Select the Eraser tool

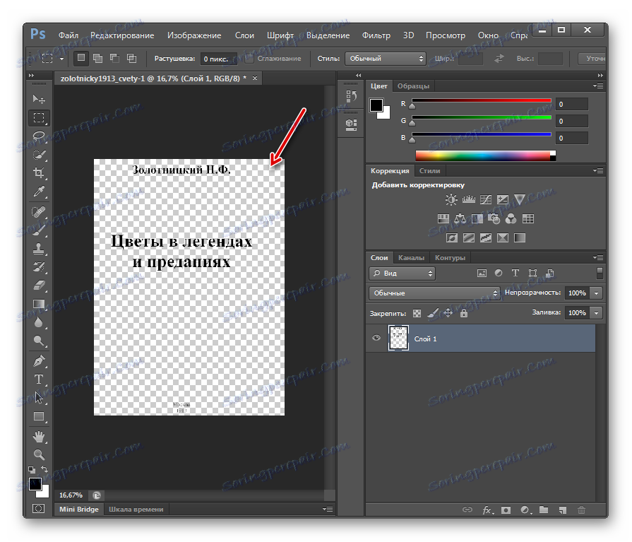point(39,285)
